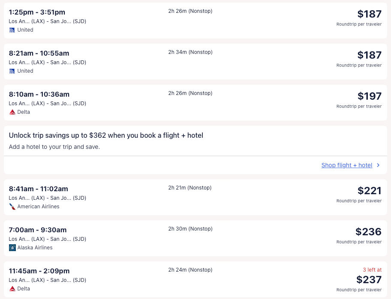Click Delta logo on 11:45am flight
This screenshot has width=391, height=299.
click(x=12, y=289)
